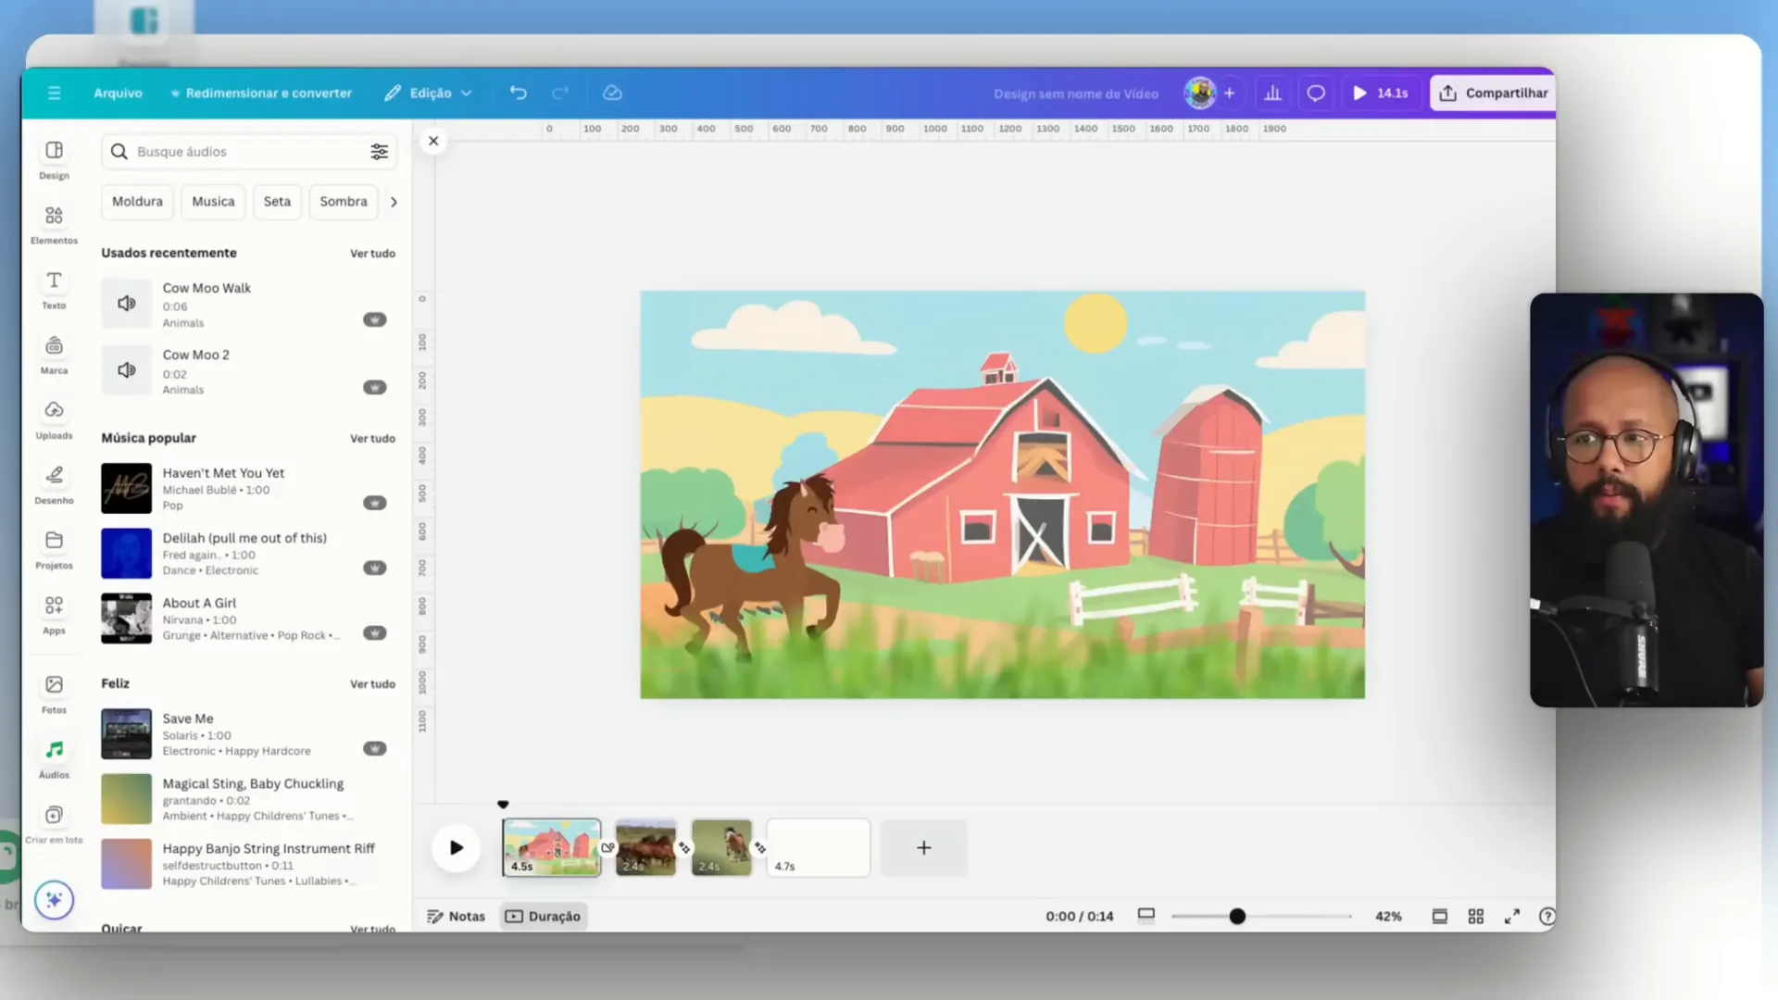Viewport: 1778px width, 1000px height.
Task: Toggle the Duração timeline view
Action: tap(544, 916)
